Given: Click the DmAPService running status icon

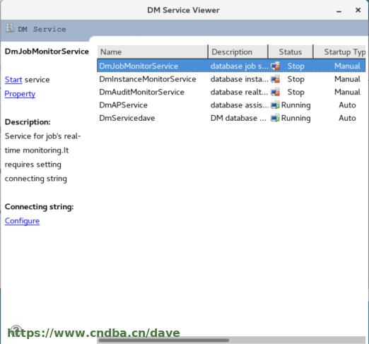Looking at the screenshot, I should point(275,105).
